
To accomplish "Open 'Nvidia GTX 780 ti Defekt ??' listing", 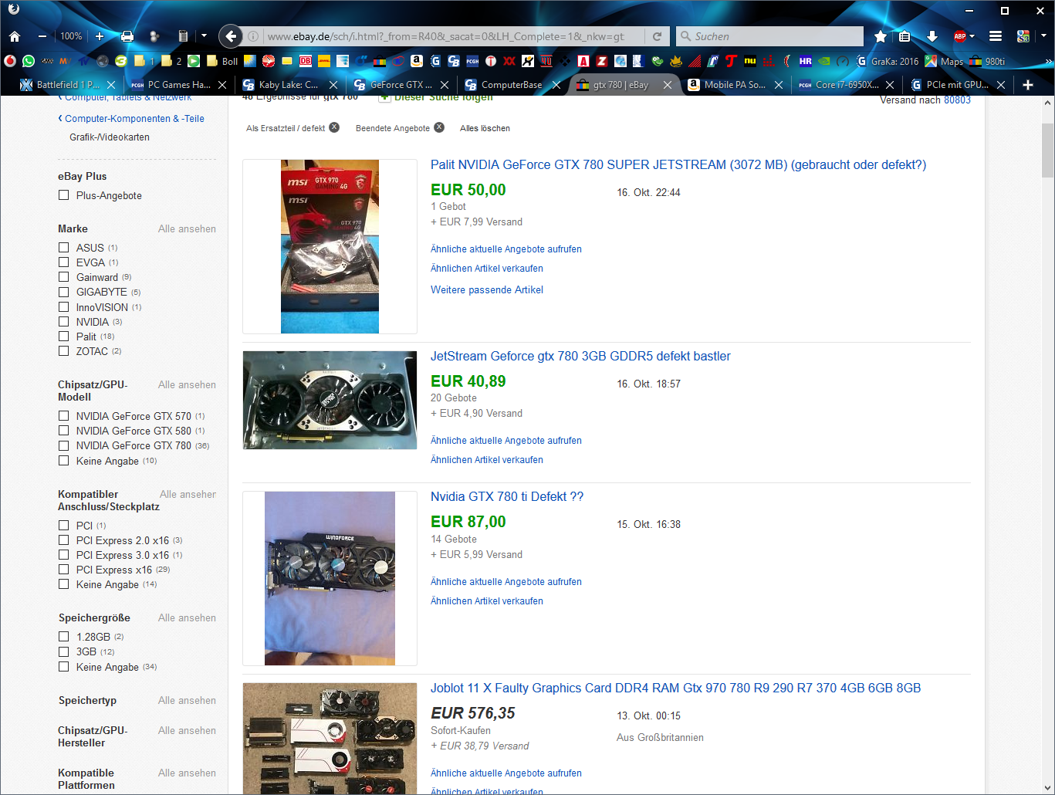I will pyautogui.click(x=507, y=496).
